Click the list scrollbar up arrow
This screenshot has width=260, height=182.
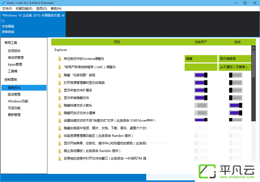coord(253,48)
